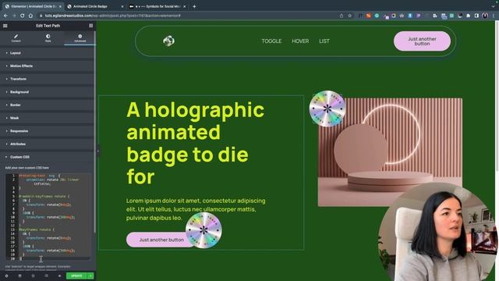Reload the current page
Viewport: 499px width, 281px height.
point(23,16)
